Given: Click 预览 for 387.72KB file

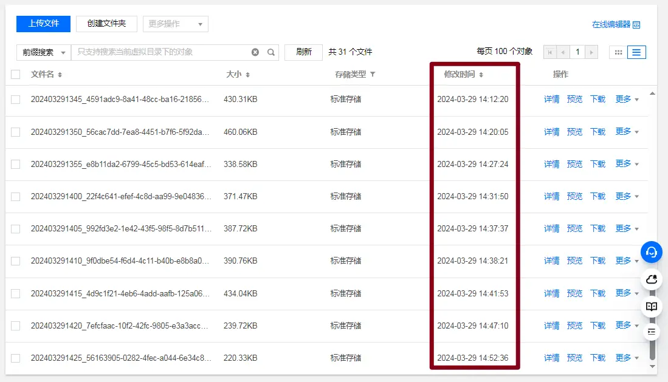Looking at the screenshot, I should pos(574,229).
